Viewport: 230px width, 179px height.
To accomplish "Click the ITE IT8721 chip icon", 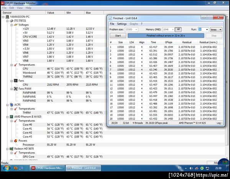I will click(x=11, y=21).
